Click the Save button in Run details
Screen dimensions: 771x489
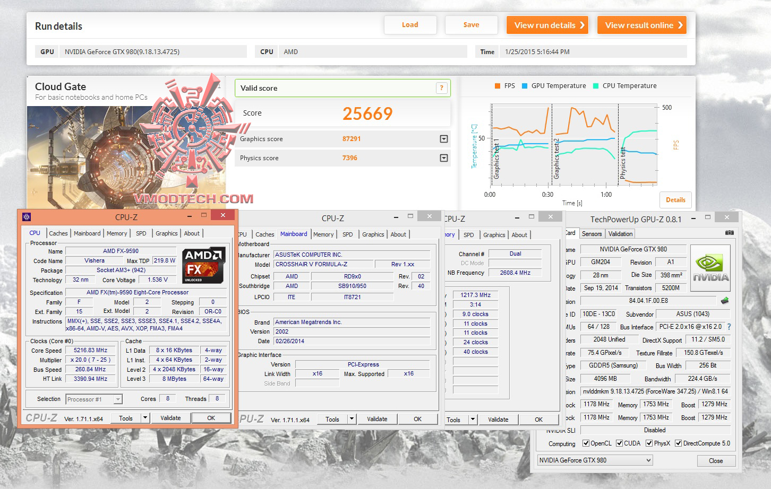[x=471, y=25]
